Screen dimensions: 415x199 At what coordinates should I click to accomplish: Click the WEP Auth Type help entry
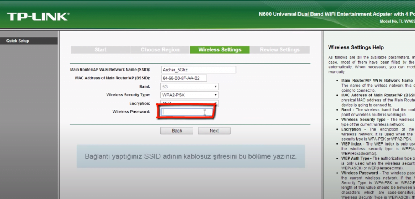click(x=378, y=163)
